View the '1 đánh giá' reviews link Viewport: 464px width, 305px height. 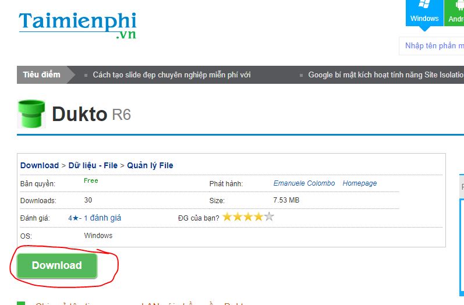point(102,218)
